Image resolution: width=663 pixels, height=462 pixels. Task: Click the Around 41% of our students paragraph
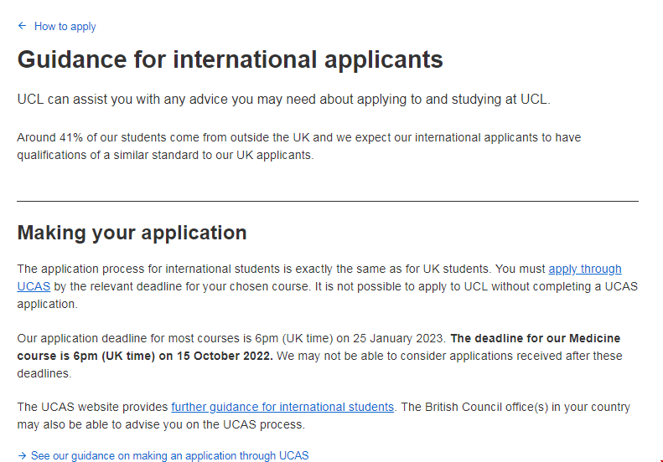(x=298, y=137)
